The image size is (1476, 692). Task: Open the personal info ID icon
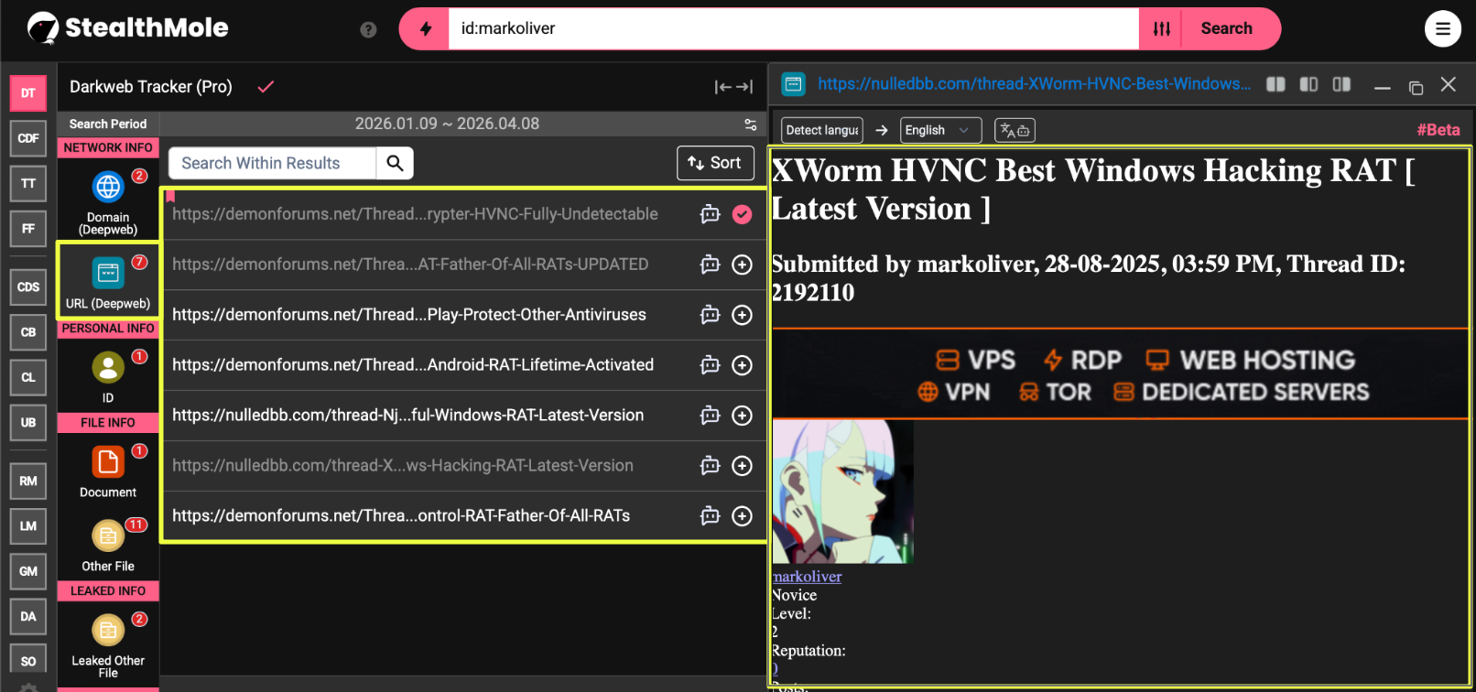coord(108,368)
